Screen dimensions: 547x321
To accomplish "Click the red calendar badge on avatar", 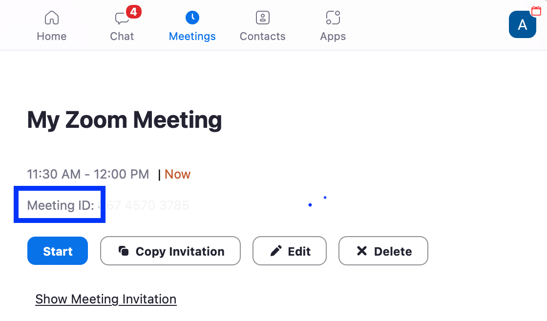I will pos(536,11).
